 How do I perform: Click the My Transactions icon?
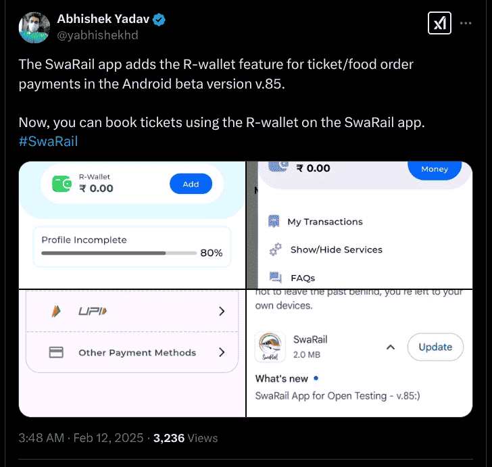tap(274, 221)
